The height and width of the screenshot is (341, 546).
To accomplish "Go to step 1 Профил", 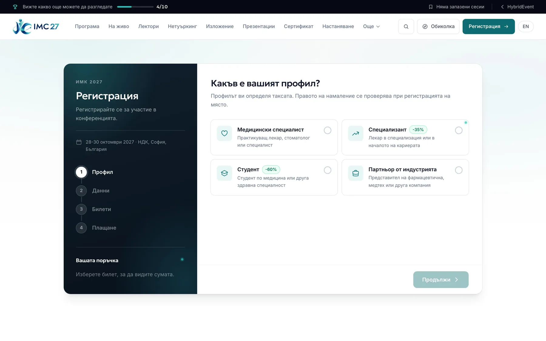I will [x=94, y=172].
